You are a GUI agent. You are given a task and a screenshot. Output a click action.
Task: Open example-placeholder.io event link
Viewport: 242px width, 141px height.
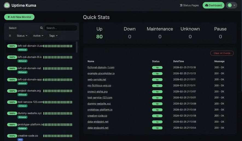click(101, 73)
